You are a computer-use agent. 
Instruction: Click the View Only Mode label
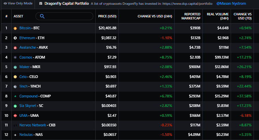pos(20,3)
